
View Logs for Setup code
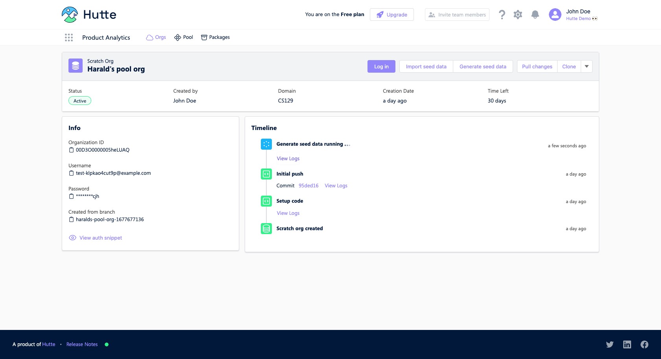coord(288,213)
